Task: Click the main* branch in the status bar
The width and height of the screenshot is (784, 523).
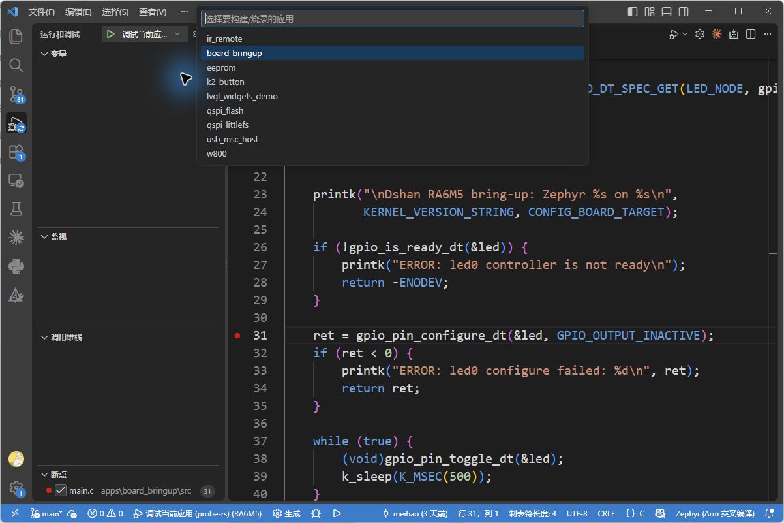Action: click(47, 514)
